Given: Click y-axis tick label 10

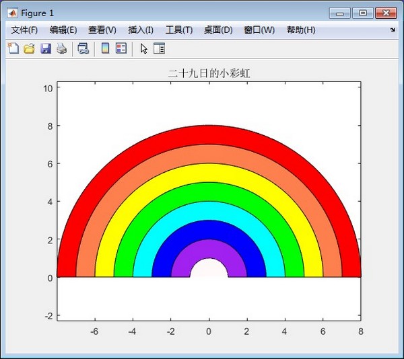Looking at the screenshot, I should coord(48,89).
